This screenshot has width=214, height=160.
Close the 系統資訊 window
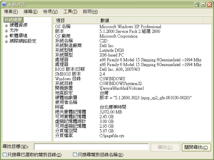[x=209, y=5]
